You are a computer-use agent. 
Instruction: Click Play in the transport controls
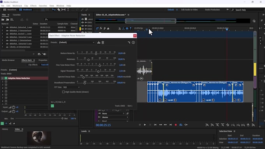pyautogui.click(x=145, y=125)
